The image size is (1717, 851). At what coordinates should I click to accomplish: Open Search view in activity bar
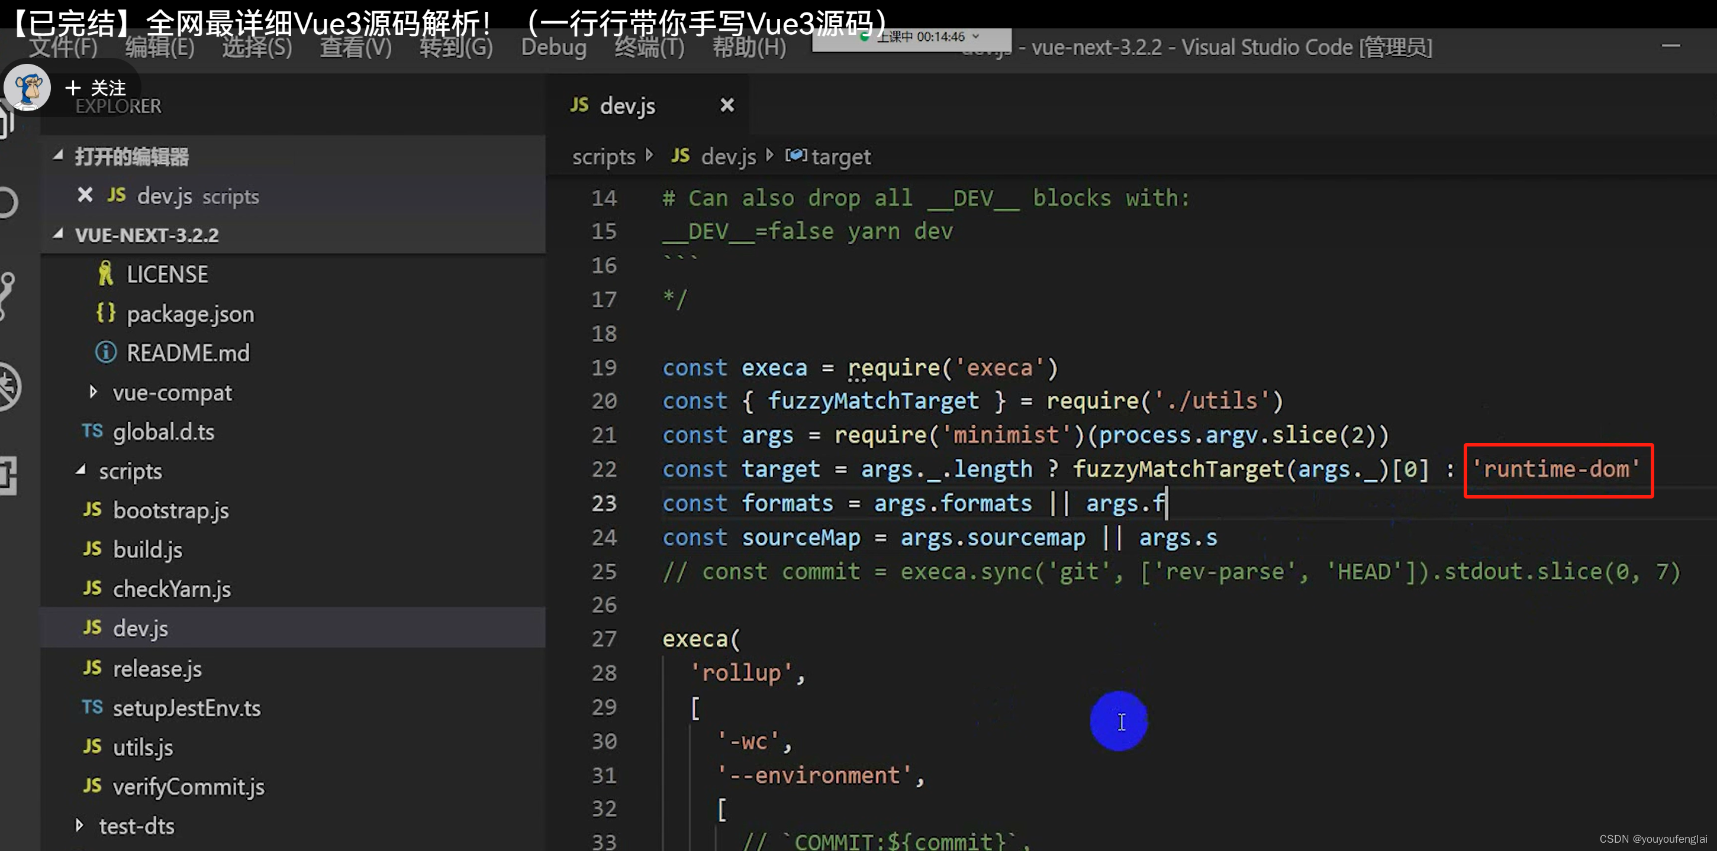(x=8, y=203)
